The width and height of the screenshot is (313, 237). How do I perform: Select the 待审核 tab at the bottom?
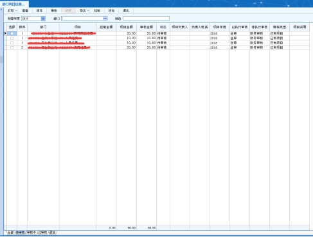20,233
